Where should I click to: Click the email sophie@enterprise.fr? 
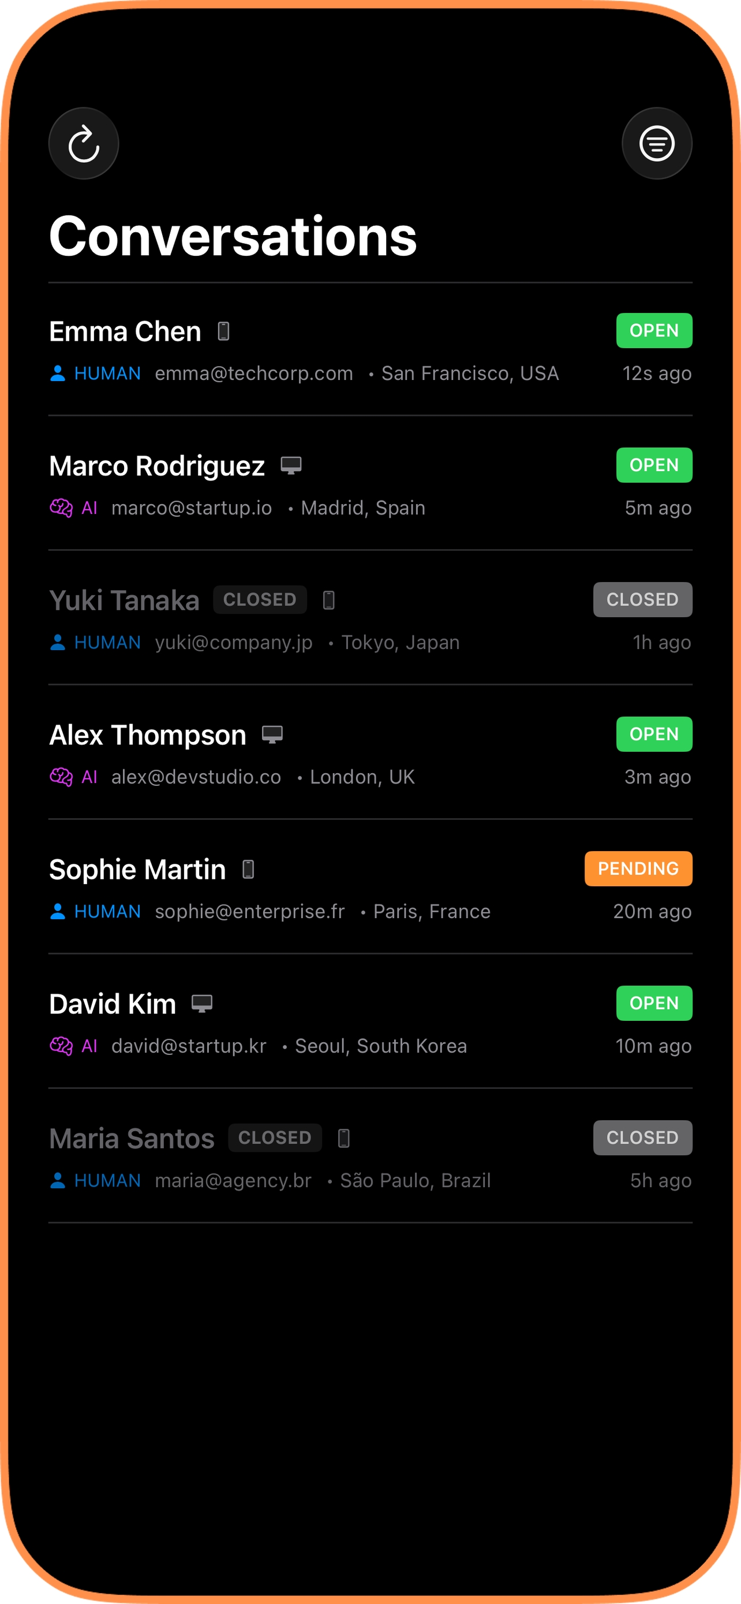point(249,912)
